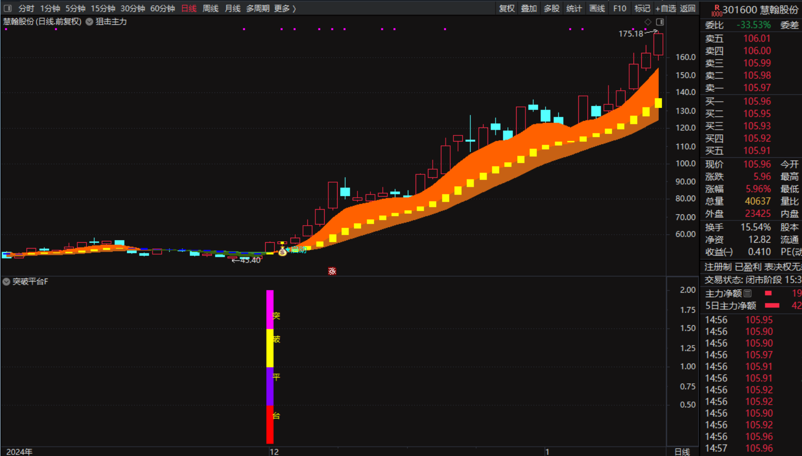802x456 pixels.
Task: Click the 175.18 high price label
Action: tap(630, 34)
